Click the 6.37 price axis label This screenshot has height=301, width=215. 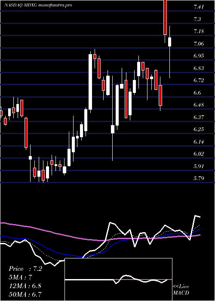tap(199, 117)
